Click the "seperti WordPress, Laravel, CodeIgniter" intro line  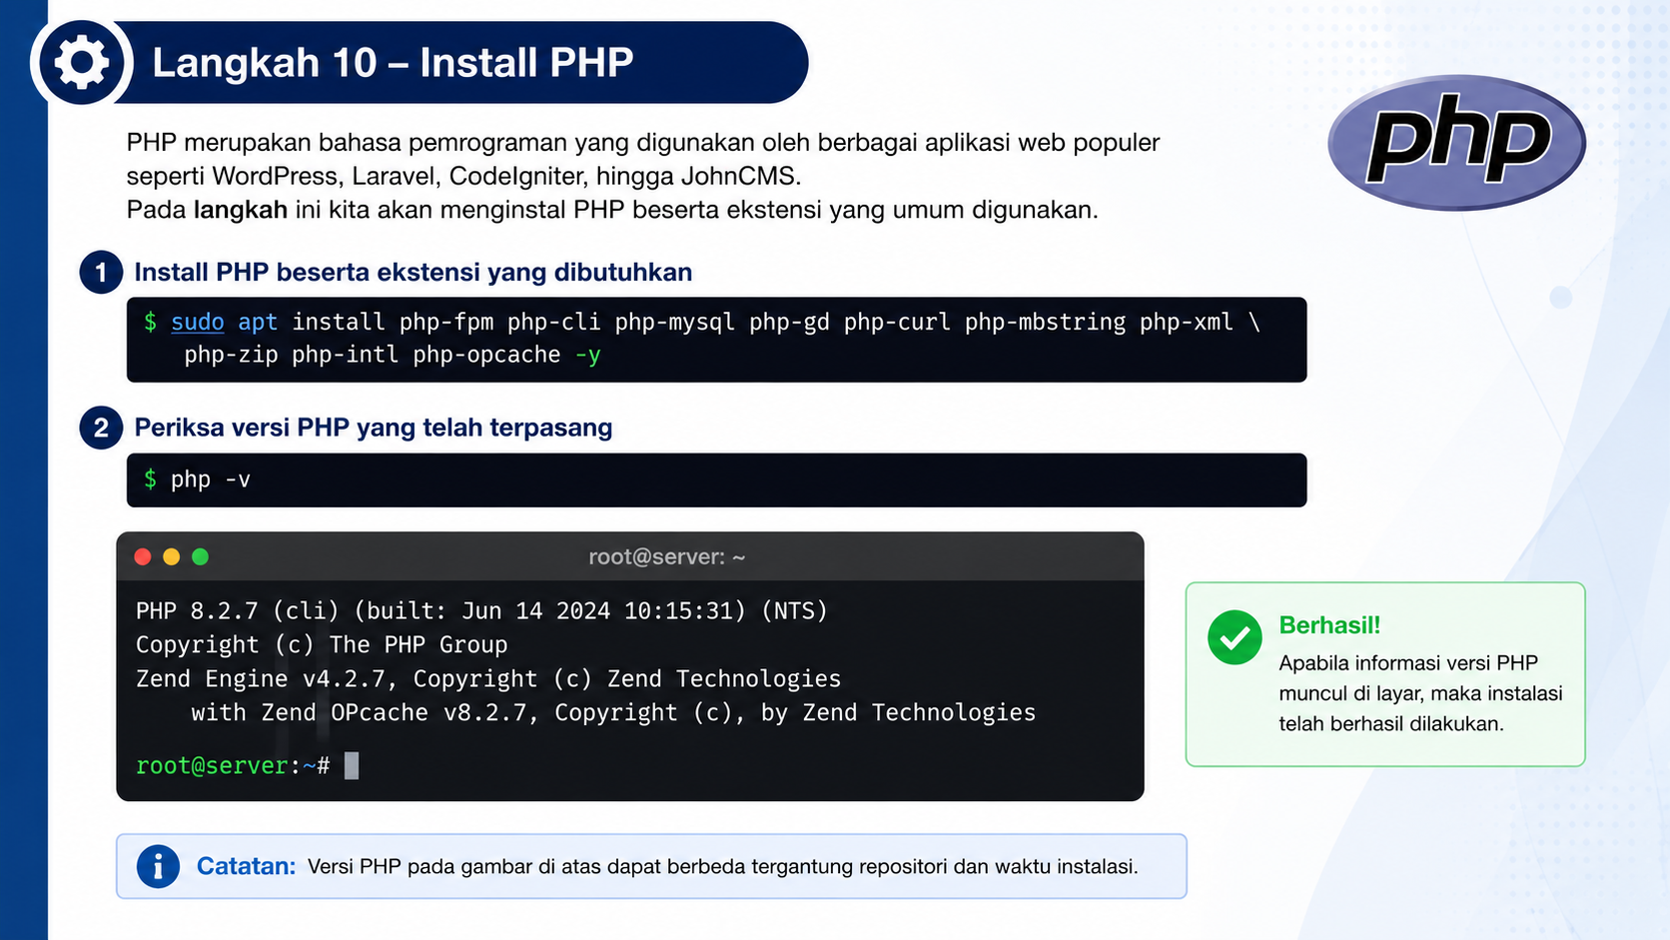(463, 176)
